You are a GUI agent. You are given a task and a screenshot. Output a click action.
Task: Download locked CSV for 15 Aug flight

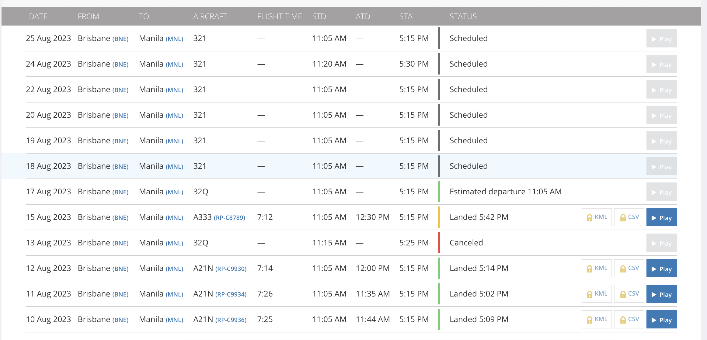[x=629, y=217]
